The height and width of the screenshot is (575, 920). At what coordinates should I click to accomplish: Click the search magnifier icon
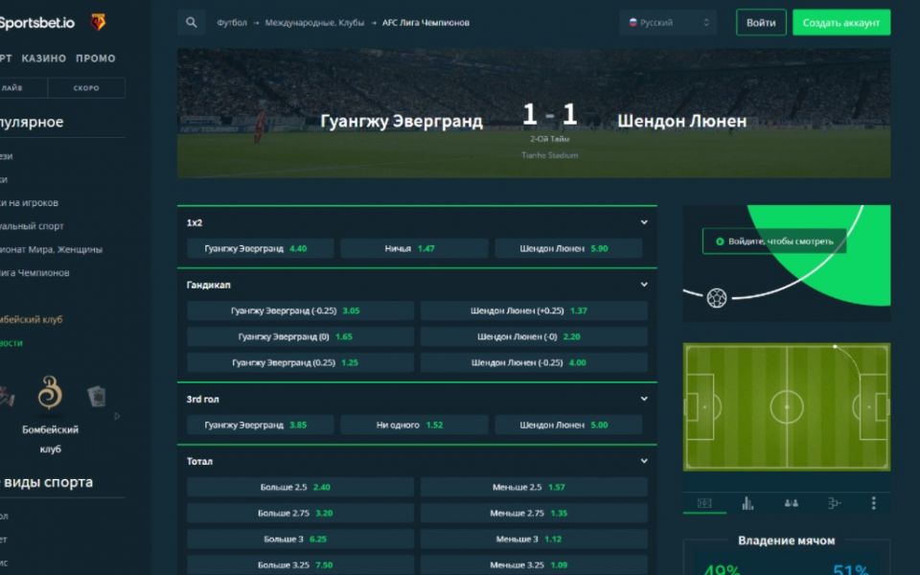(192, 22)
